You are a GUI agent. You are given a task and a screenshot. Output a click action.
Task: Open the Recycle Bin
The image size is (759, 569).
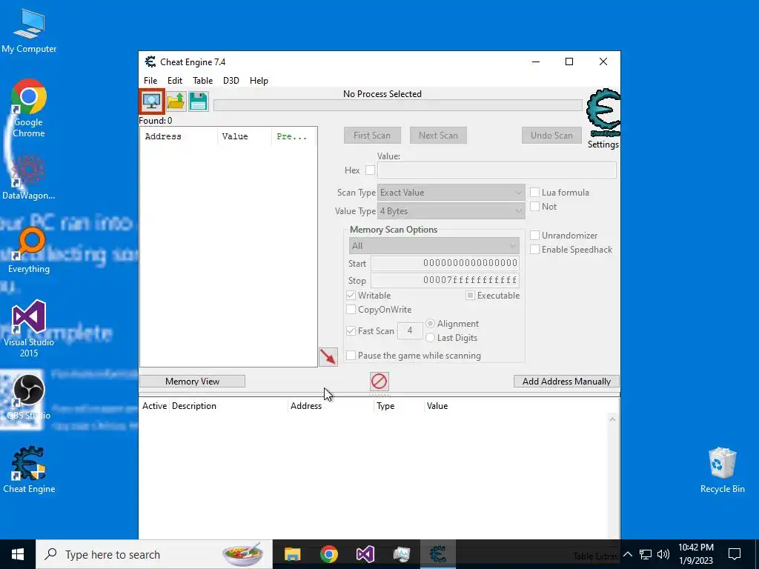(x=722, y=470)
